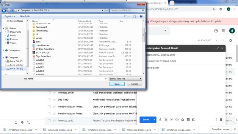Tick checkbox for Project Terbaru email
This screenshot has height=134, width=238.
[49, 121]
